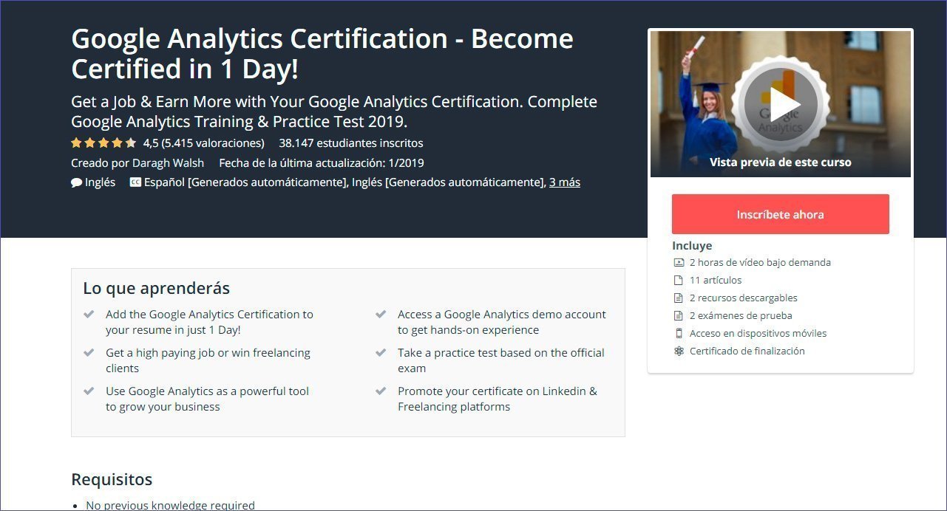Image resolution: width=947 pixels, height=511 pixels.
Task: Click '38.147 estudiantes inscritos' text
Action: tap(351, 143)
